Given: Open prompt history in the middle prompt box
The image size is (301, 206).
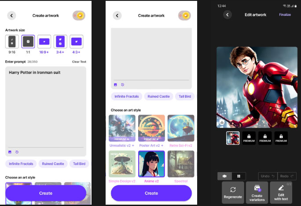Looking at the screenshot, I should 122,85.
